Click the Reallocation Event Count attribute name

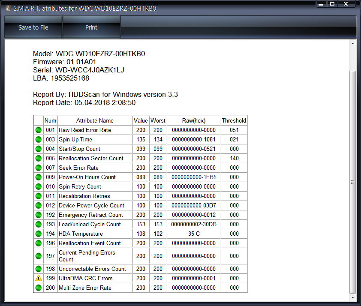[x=90, y=243]
